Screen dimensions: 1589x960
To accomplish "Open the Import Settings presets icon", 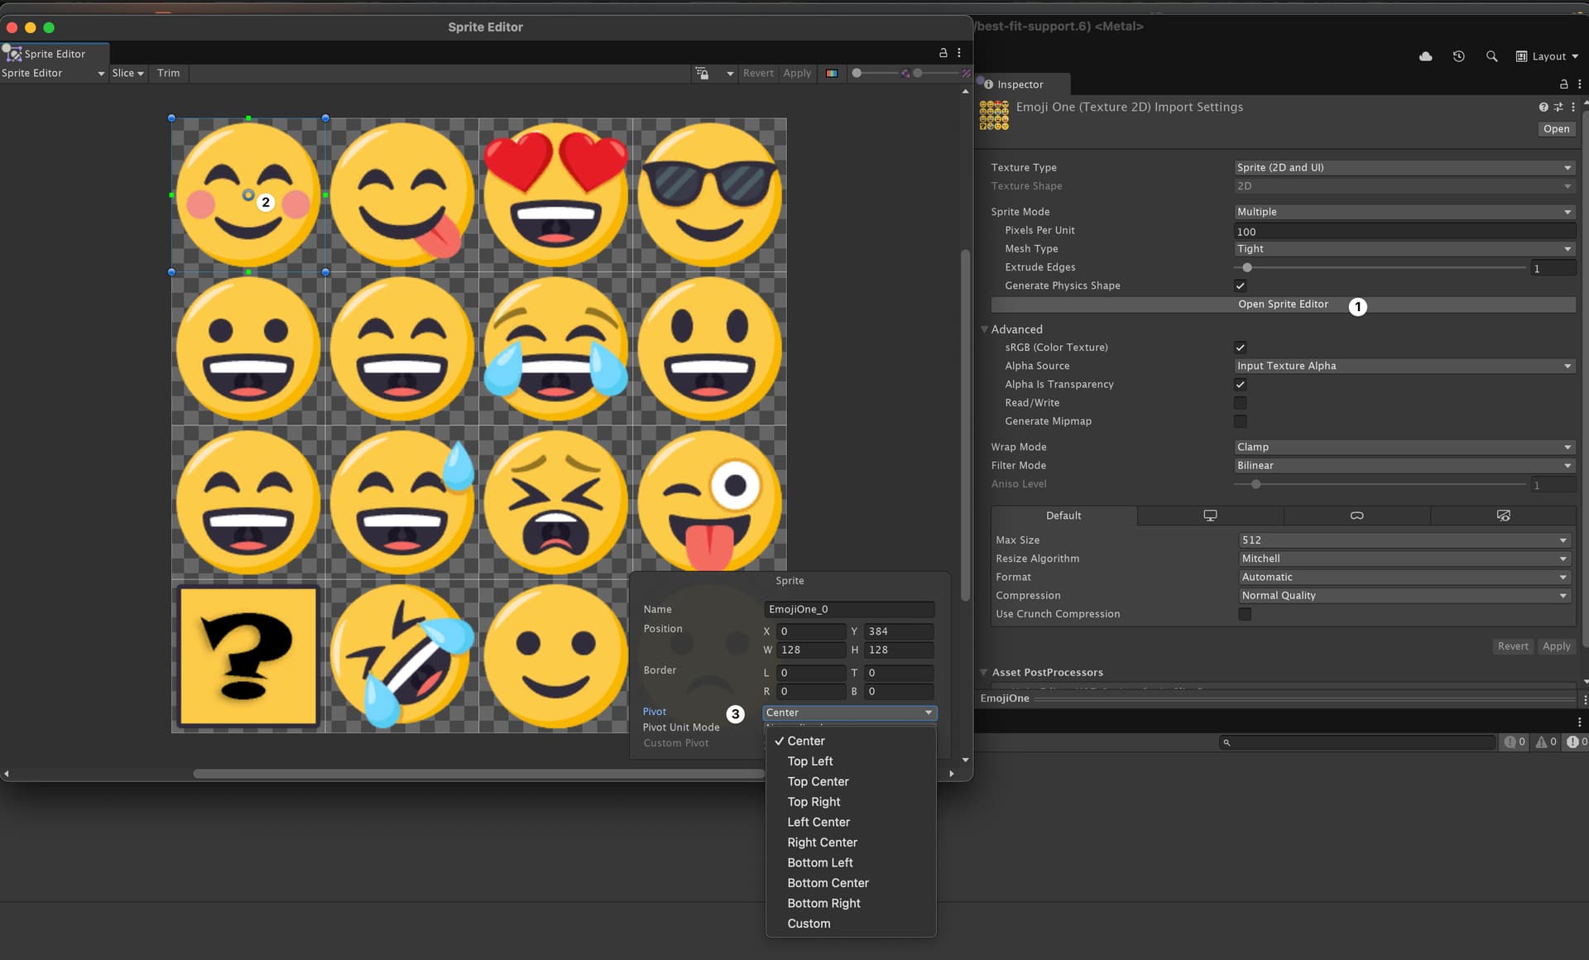I will click(x=1559, y=107).
